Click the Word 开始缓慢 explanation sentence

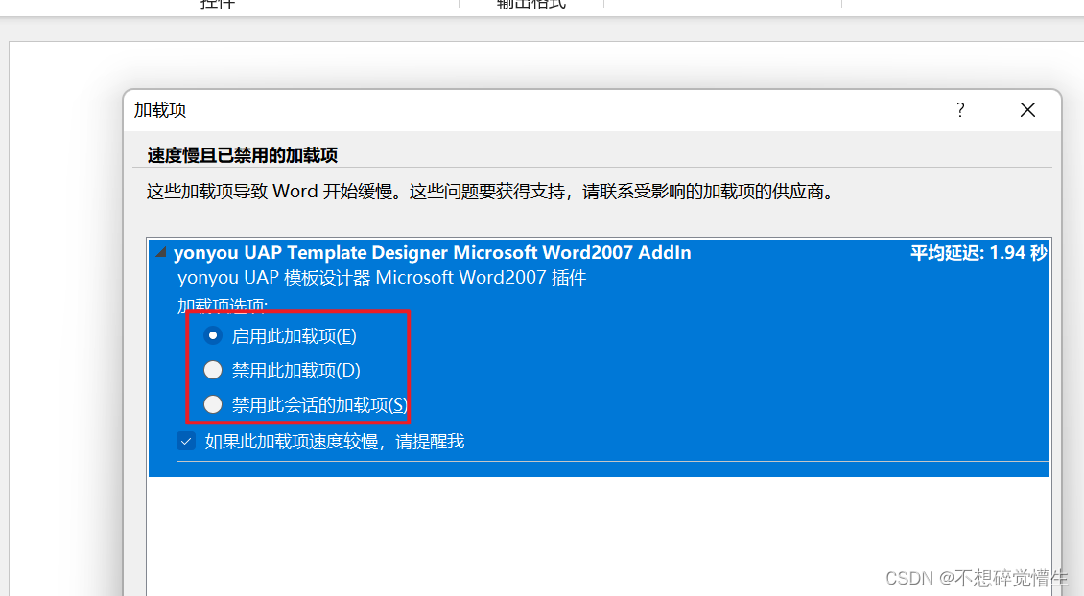(x=490, y=192)
